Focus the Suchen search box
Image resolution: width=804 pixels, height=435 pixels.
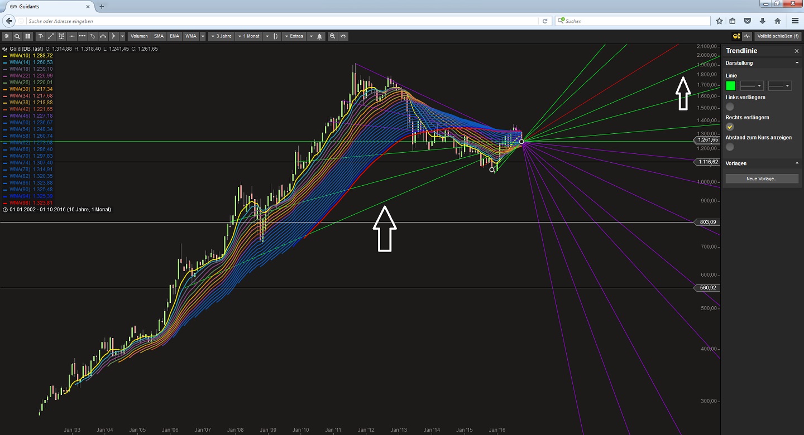tap(633, 21)
